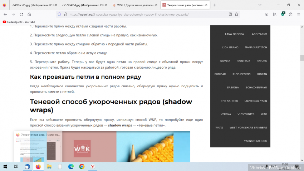Reload the page with the refresh icon
The image size is (304, 171).
(21, 14)
